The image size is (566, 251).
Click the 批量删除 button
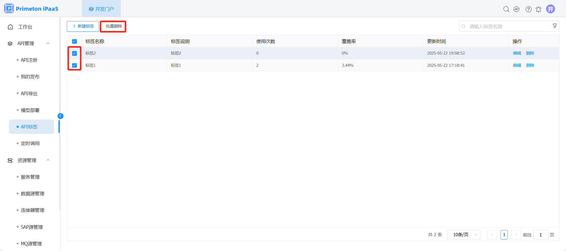pyautogui.click(x=114, y=26)
